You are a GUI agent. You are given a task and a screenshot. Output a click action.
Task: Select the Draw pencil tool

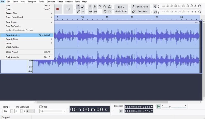click(x=78, y=11)
